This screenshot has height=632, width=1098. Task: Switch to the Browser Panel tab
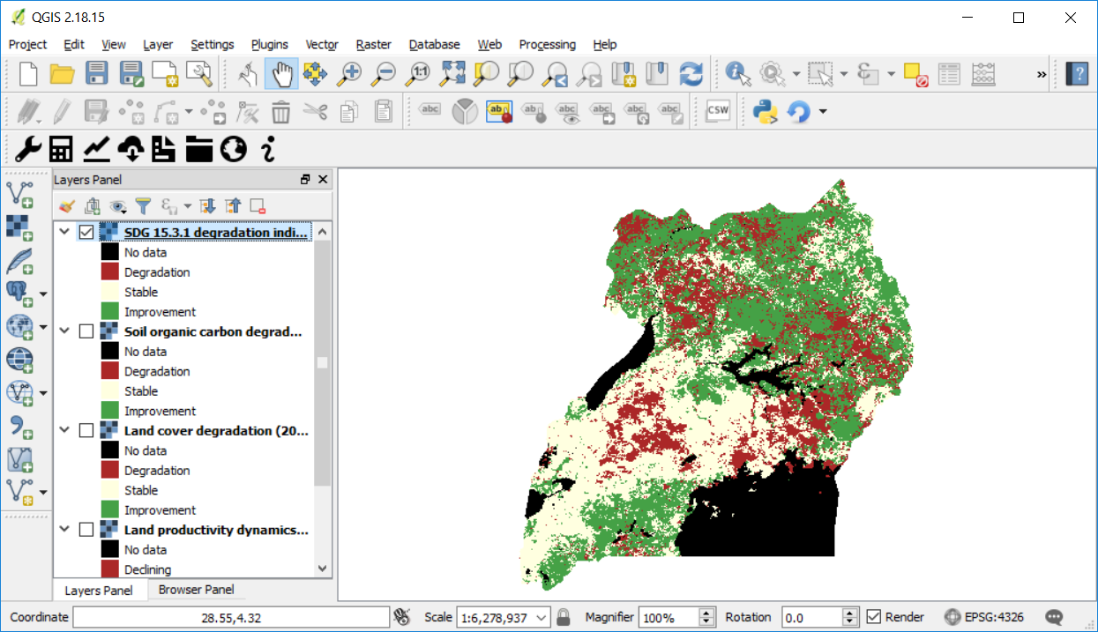pyautogui.click(x=196, y=590)
